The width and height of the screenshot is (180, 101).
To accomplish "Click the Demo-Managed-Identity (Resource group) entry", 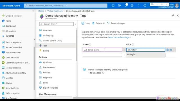I will pos(108,70).
